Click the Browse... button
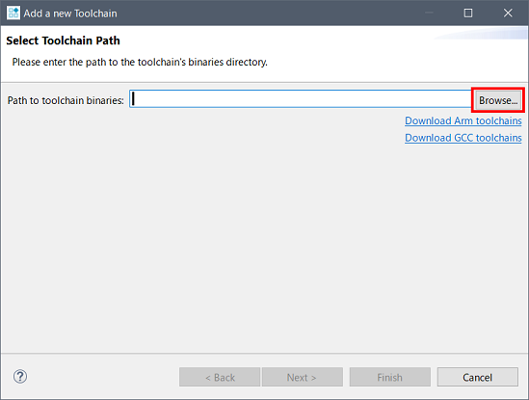 point(498,100)
